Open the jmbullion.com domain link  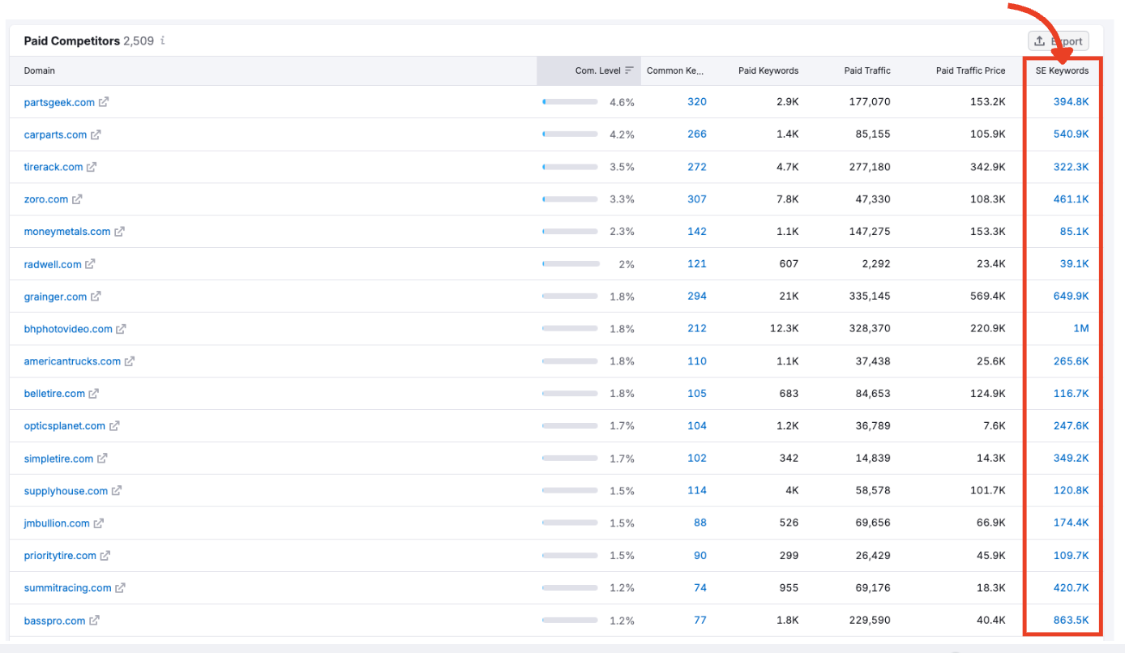pyautogui.click(x=56, y=523)
